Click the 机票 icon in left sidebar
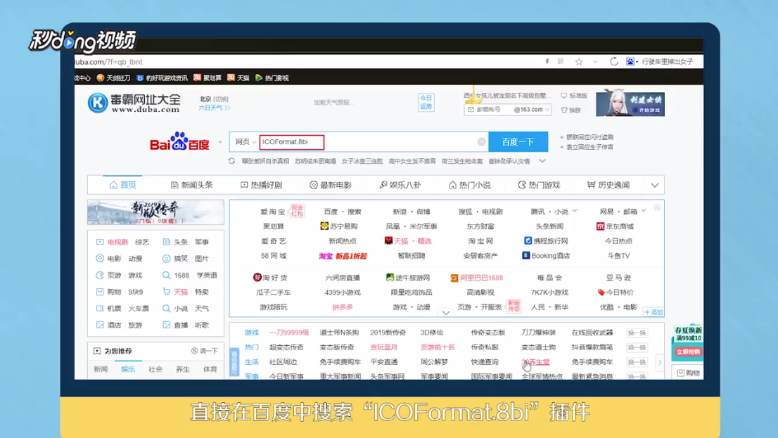This screenshot has height=438, width=778. click(100, 309)
